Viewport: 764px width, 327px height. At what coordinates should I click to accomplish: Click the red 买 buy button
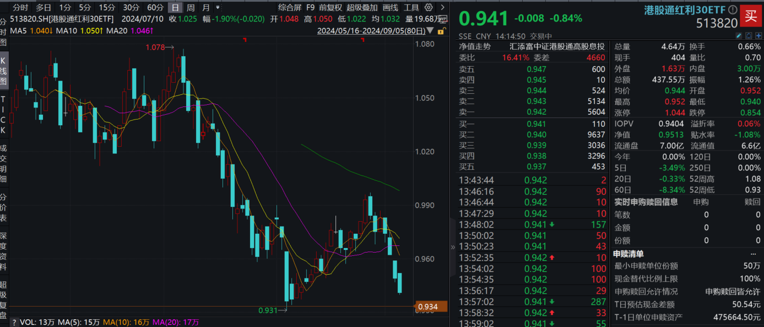coord(751,17)
